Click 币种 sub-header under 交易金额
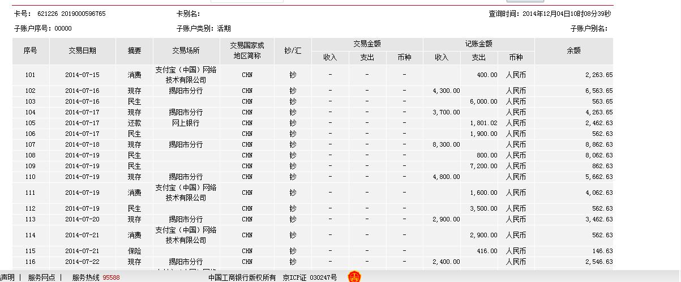The height and width of the screenshot is (282, 681). point(404,58)
